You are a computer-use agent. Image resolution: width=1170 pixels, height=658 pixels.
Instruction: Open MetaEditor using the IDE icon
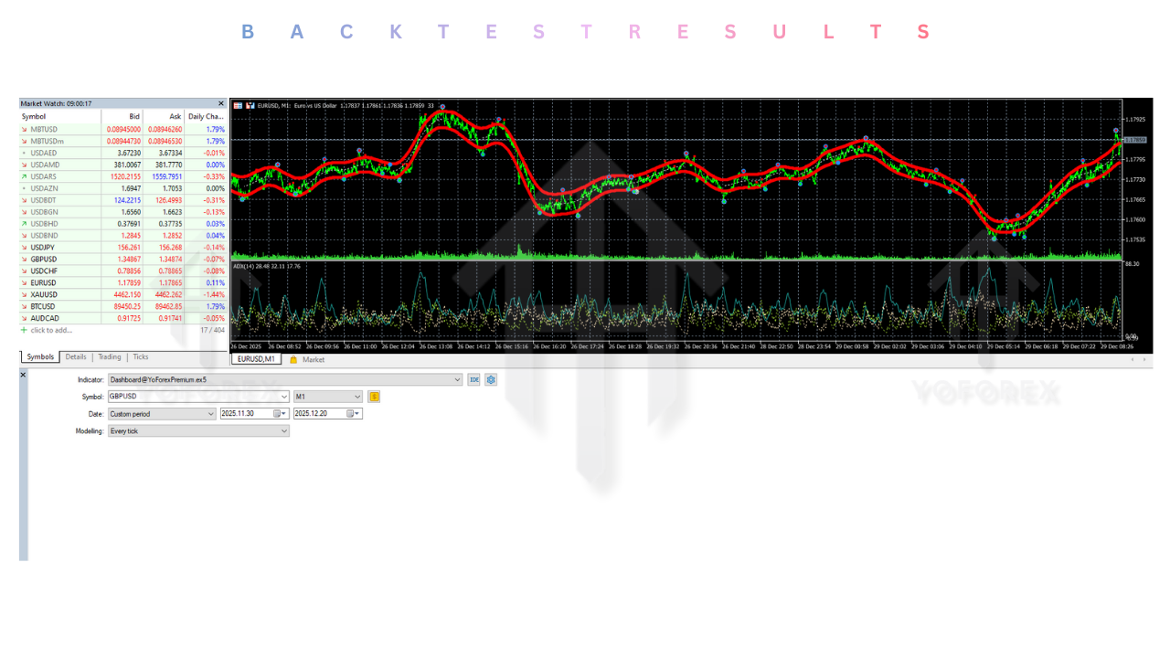tap(473, 380)
